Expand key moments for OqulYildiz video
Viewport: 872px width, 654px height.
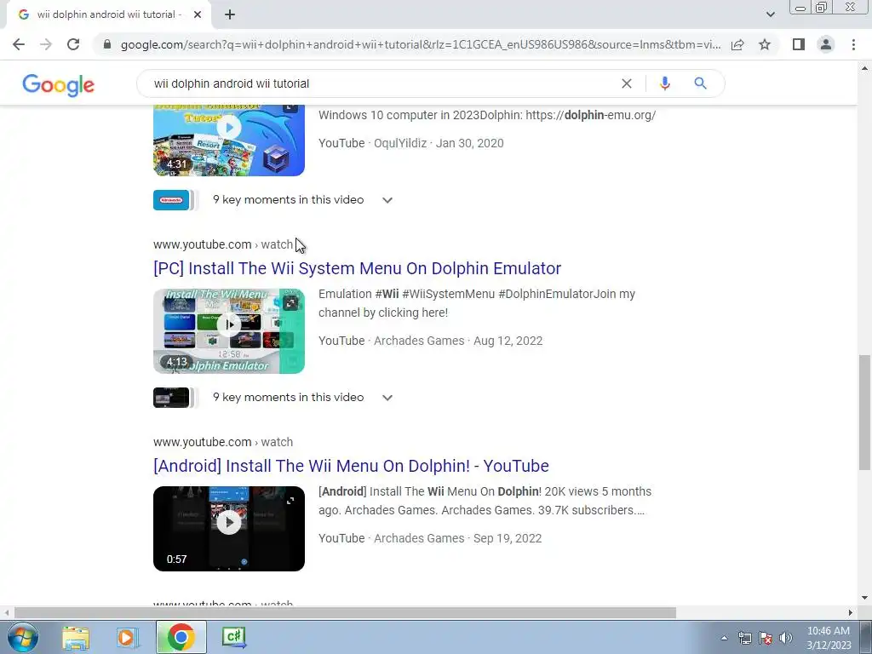[x=387, y=200]
